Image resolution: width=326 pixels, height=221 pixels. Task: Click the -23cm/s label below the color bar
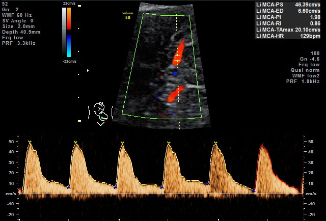tap(69, 61)
